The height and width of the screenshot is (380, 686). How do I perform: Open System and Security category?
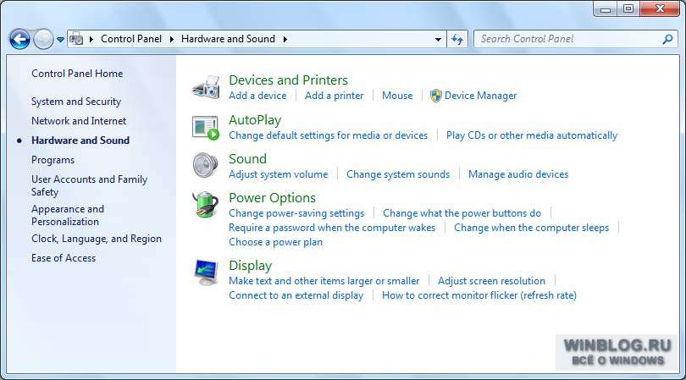click(76, 102)
